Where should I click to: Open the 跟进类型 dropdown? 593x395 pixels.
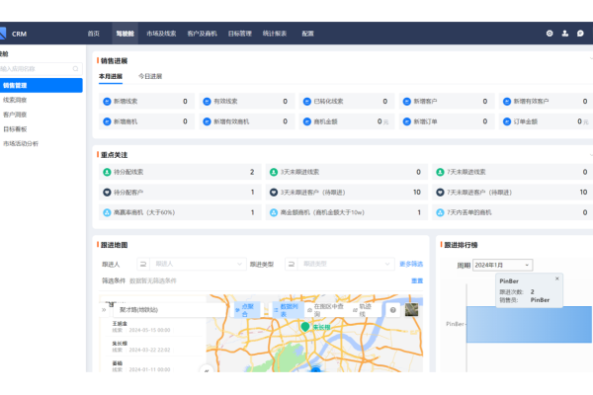pyautogui.click(x=346, y=264)
